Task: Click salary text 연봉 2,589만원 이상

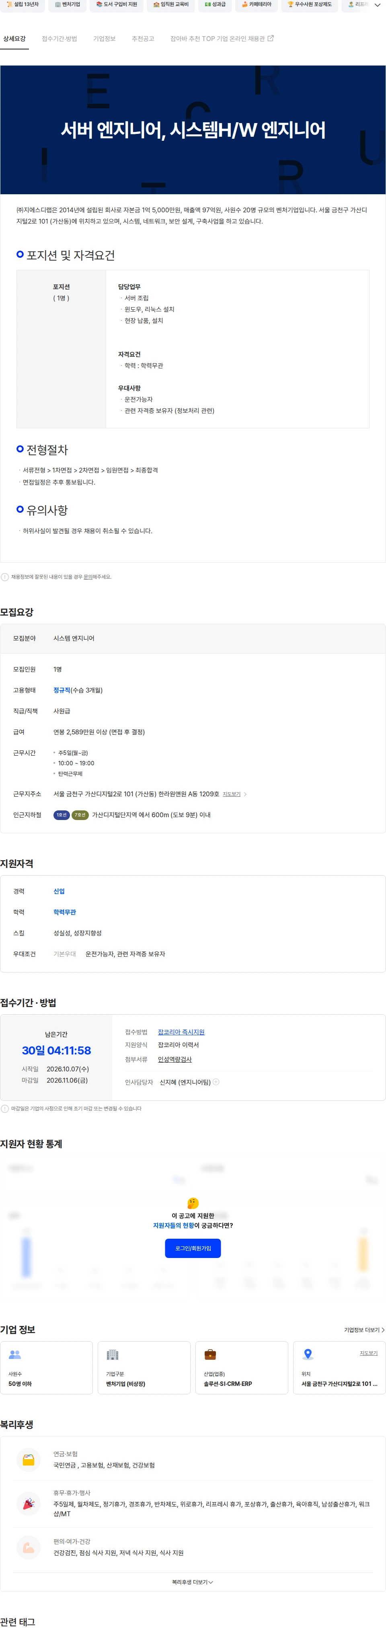Action: (x=99, y=732)
